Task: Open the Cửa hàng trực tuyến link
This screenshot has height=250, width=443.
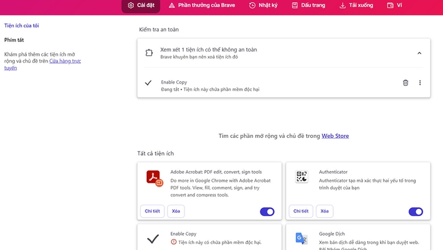Action: tap(43, 64)
